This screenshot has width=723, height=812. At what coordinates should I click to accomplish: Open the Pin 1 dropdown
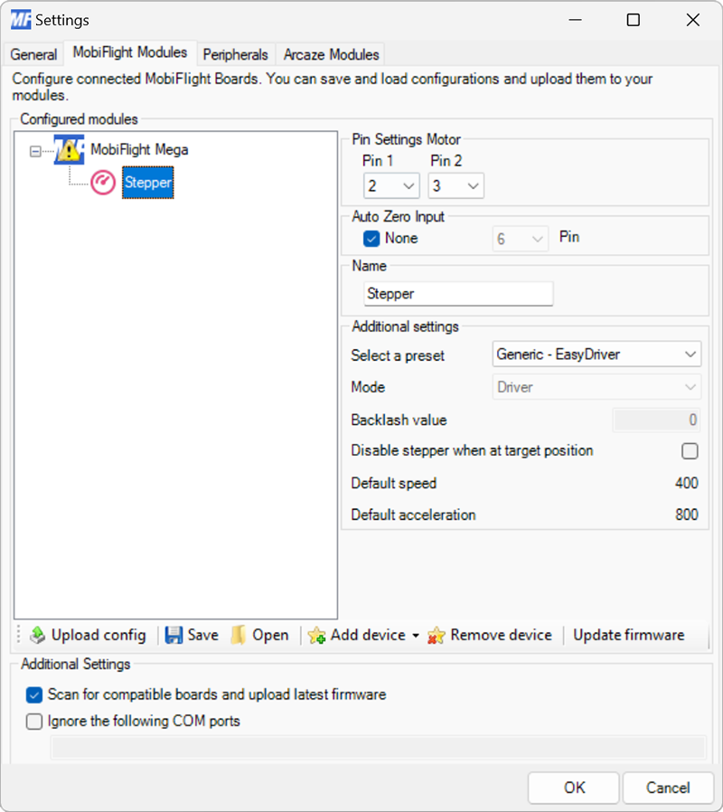pyautogui.click(x=391, y=185)
